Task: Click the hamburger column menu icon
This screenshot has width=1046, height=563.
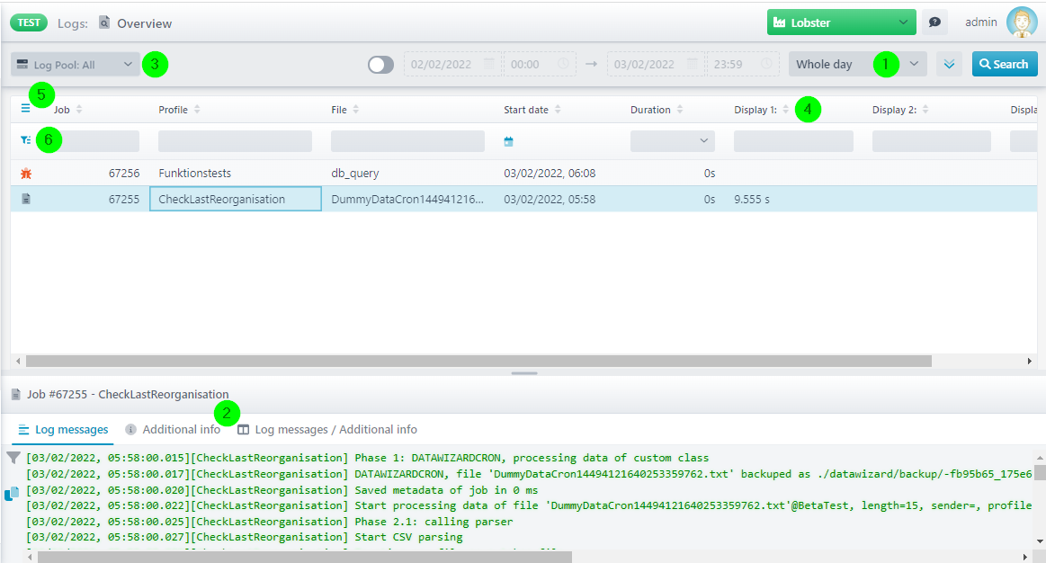Action: (x=25, y=109)
